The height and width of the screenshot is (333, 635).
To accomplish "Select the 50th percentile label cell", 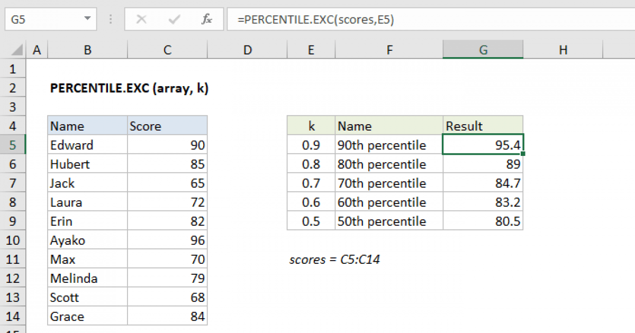I will tap(389, 221).
